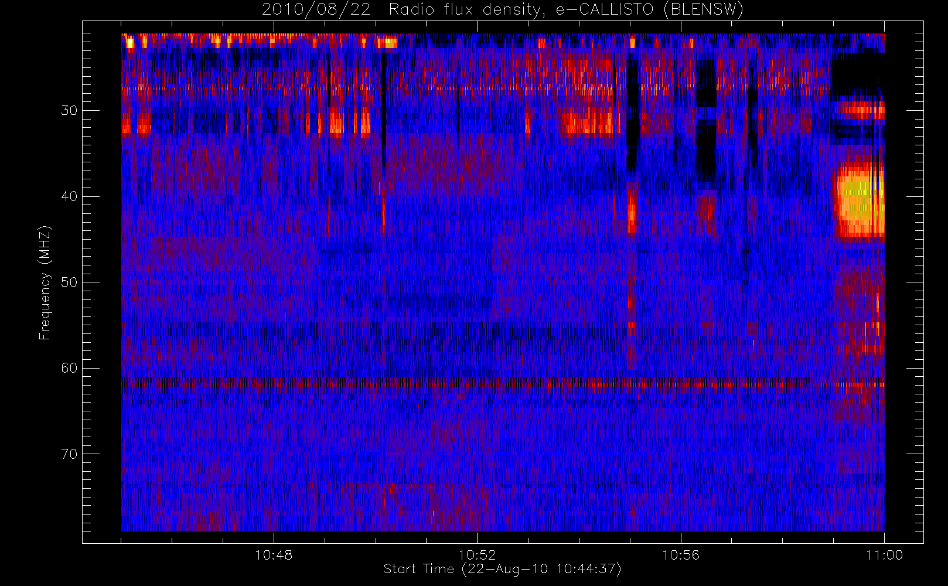The image size is (948, 586).
Task: Click the plot title '2010/08/22 Radio flux density'
Action: coord(502,10)
